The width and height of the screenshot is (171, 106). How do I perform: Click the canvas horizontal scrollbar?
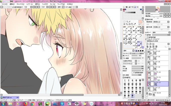pos(67,95)
